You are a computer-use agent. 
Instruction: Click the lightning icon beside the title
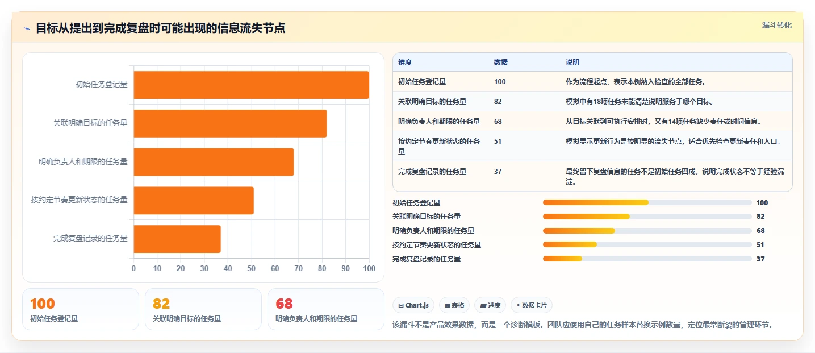[x=27, y=28]
